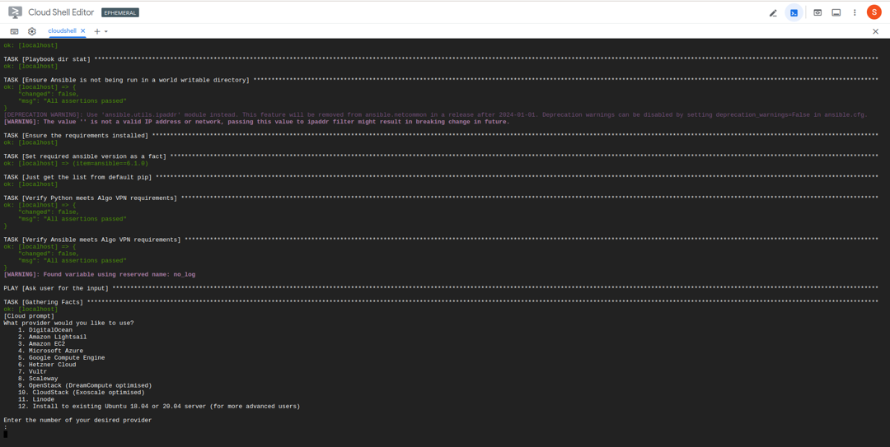Toggle the blue terminal icon button
The height and width of the screenshot is (447, 890).
[x=794, y=12]
